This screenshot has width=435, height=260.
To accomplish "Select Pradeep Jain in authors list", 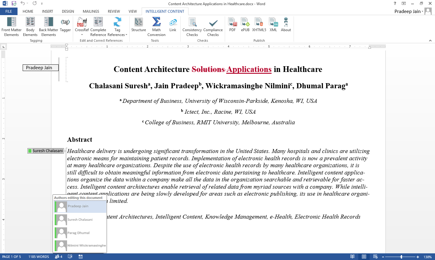I will click(80, 207).
